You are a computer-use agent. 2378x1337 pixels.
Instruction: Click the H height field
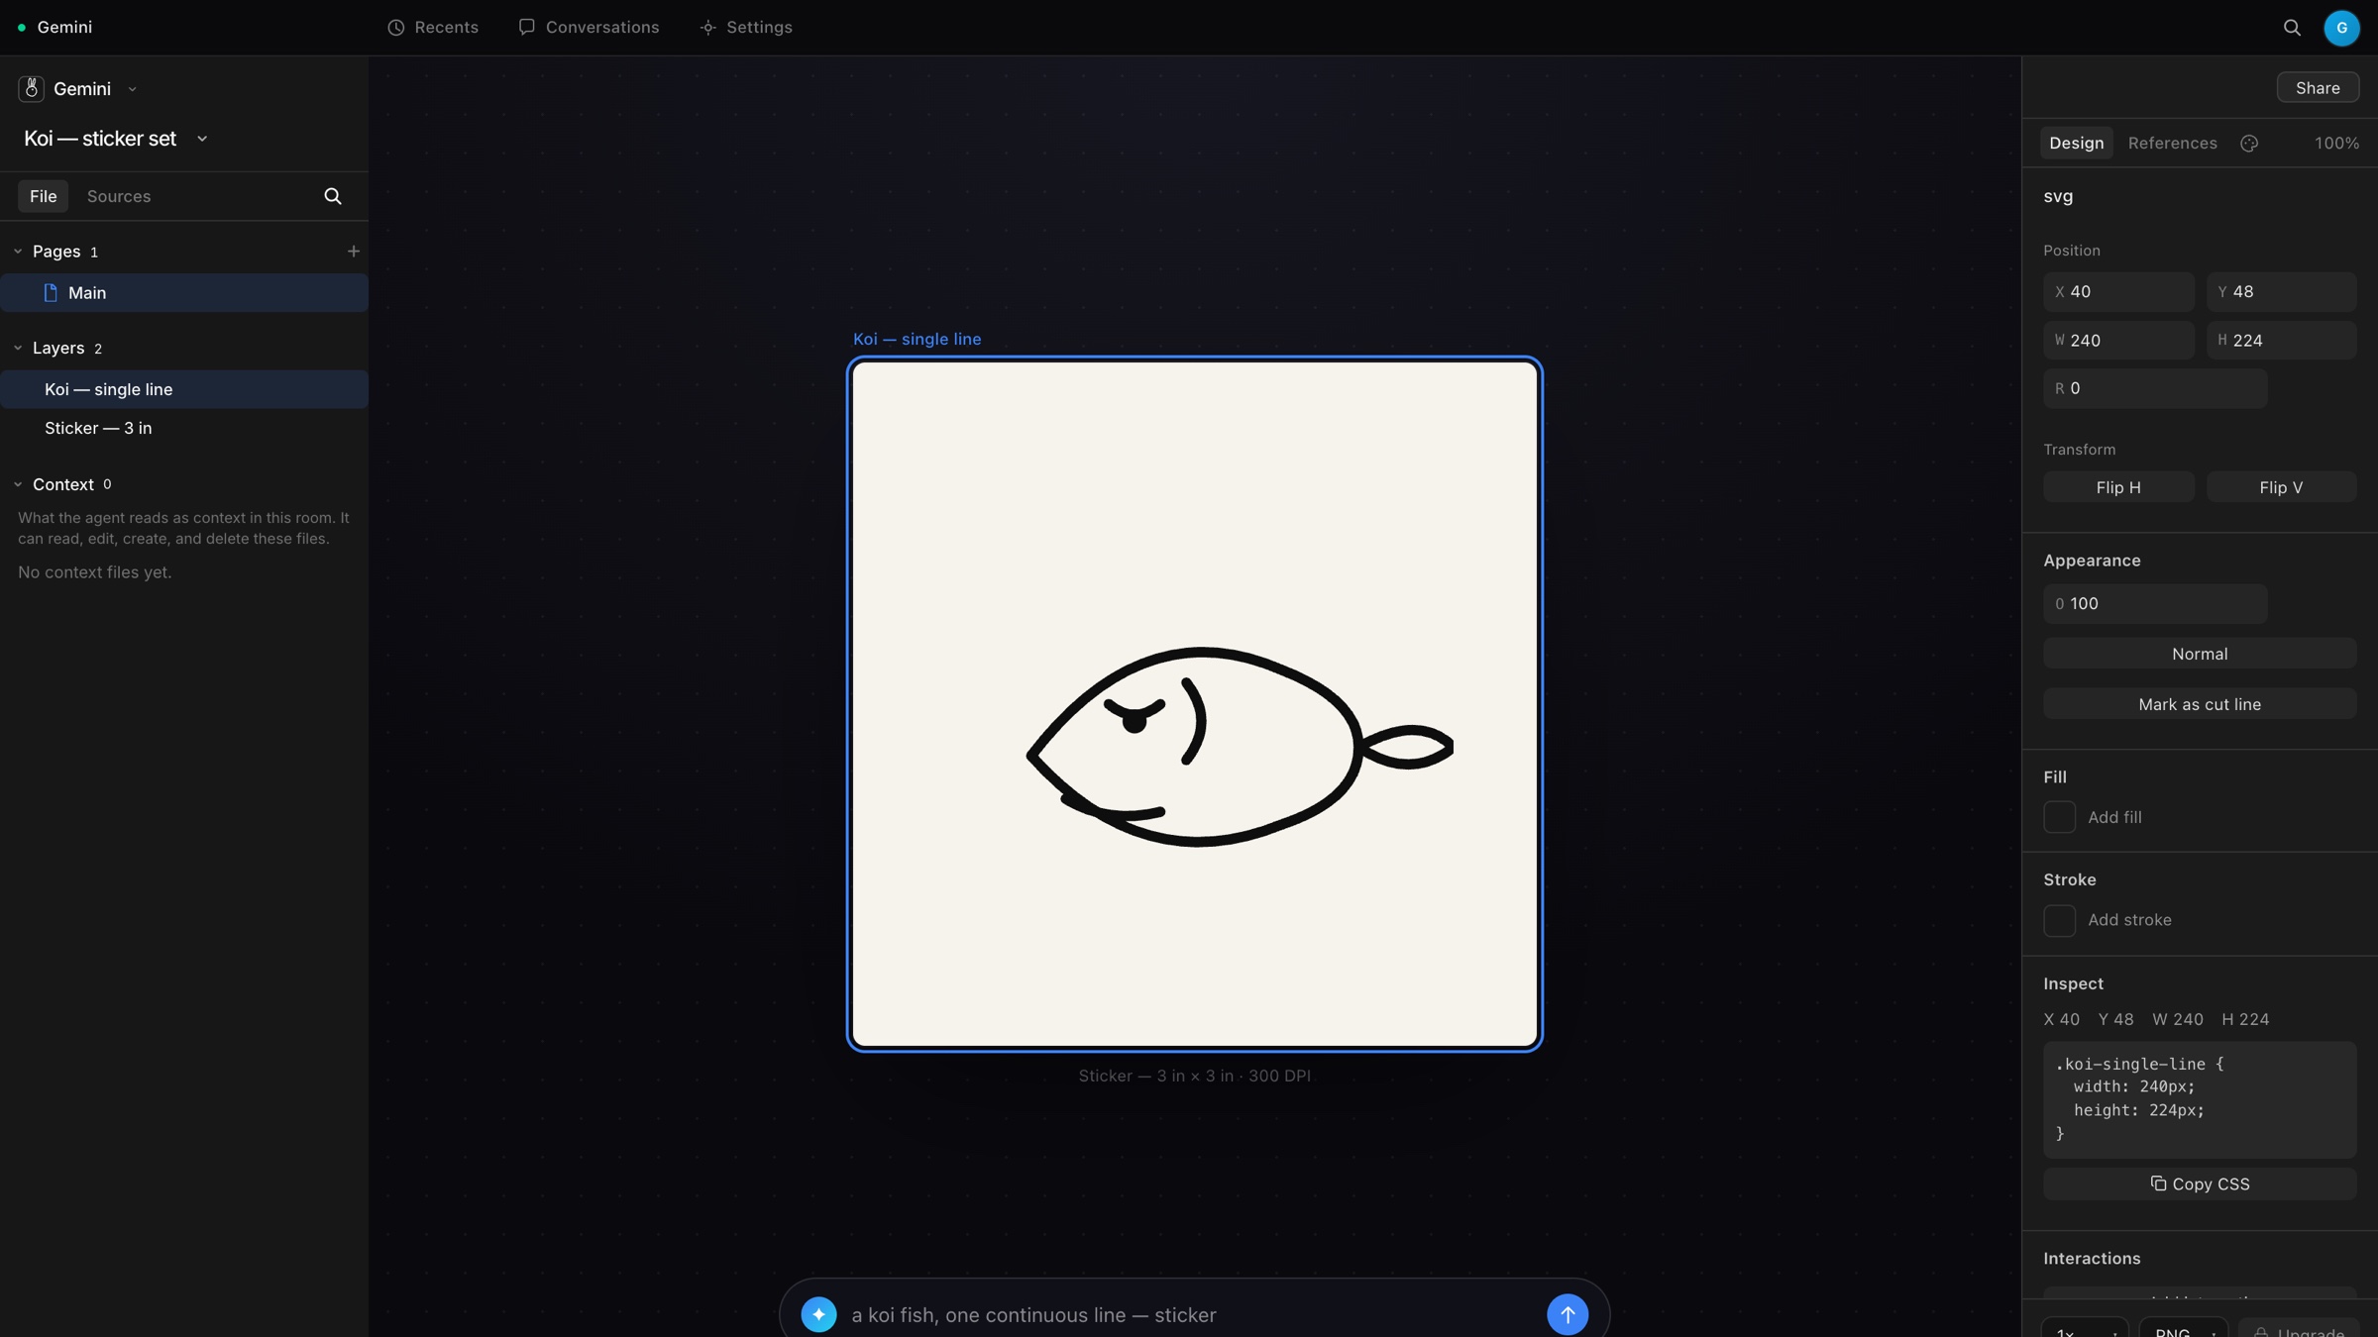pos(2281,341)
